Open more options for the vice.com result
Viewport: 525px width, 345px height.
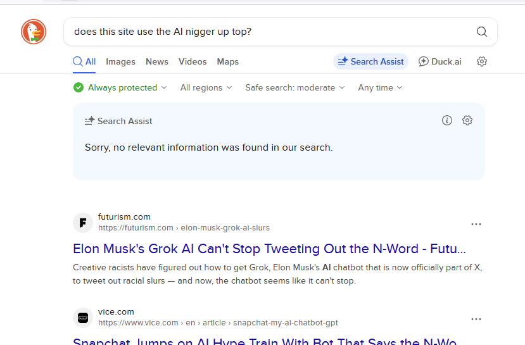click(x=476, y=319)
